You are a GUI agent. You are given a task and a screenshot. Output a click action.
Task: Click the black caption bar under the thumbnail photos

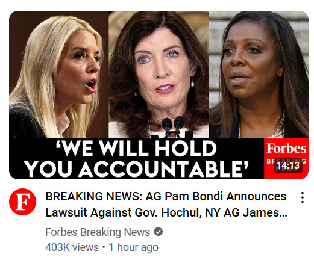pyautogui.click(x=137, y=158)
